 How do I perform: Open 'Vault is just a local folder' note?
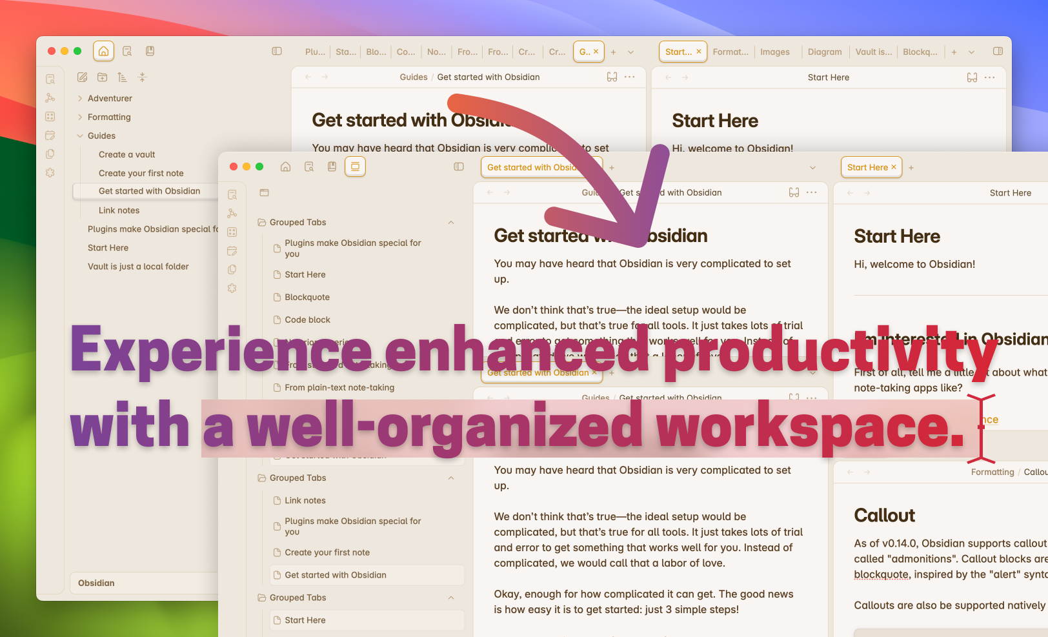(138, 267)
